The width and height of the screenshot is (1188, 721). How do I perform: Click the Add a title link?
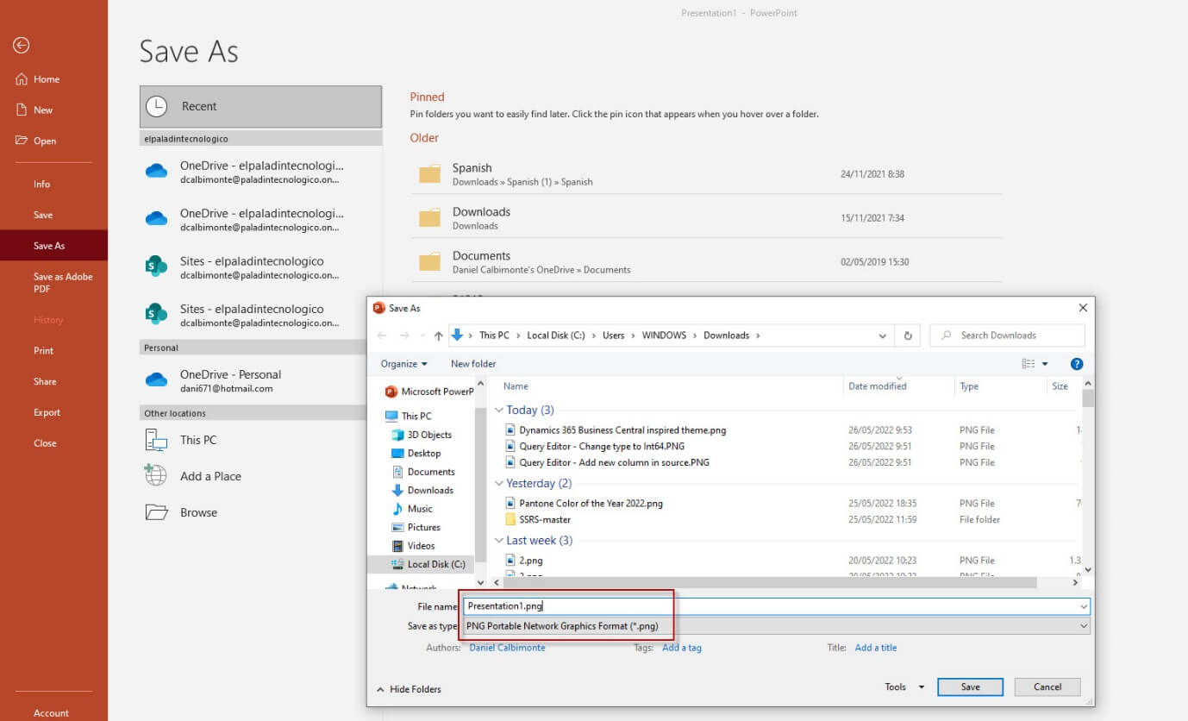pyautogui.click(x=876, y=648)
